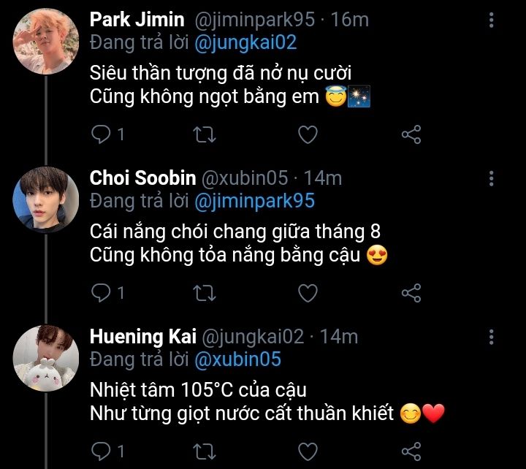Reply to Park Jimin's tweet
The width and height of the screenshot is (526, 469).
pyautogui.click(x=102, y=134)
